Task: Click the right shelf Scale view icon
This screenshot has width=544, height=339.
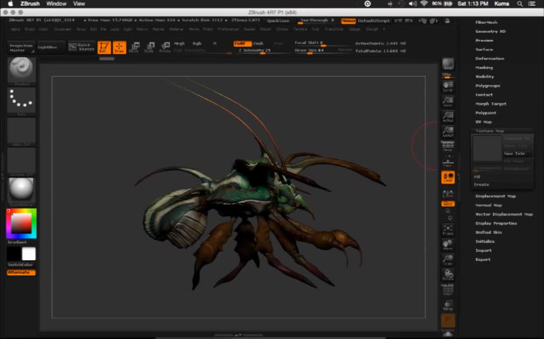Action: [x=447, y=260]
